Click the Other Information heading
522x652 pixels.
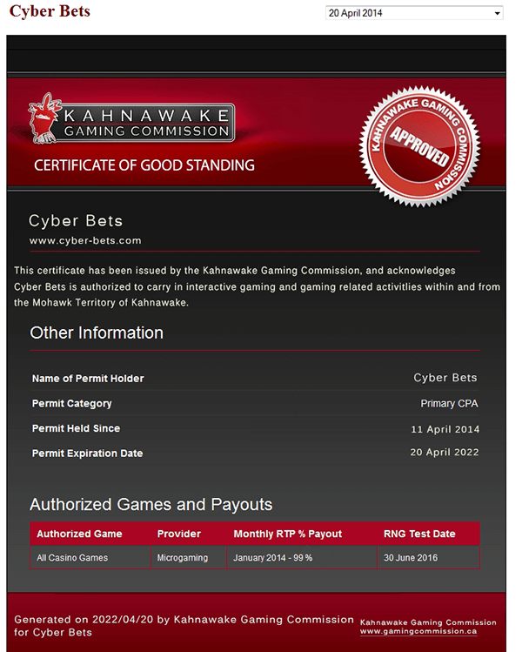97,333
